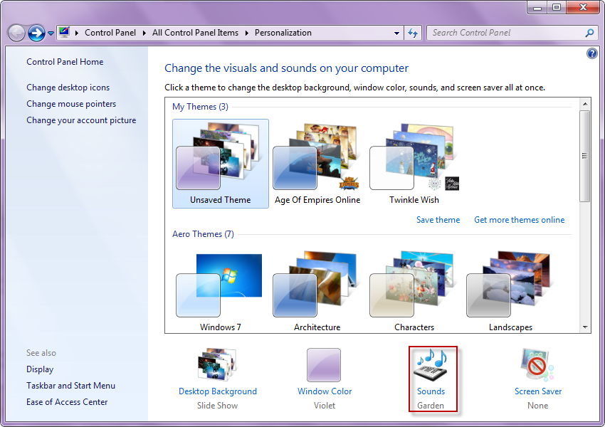Select Personalization breadcrumb
This screenshot has height=427, width=605.
click(x=283, y=33)
